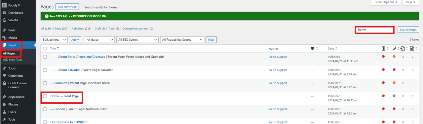Open the Bulk actions dropdown
The image size is (423, 124).
tap(54, 40)
